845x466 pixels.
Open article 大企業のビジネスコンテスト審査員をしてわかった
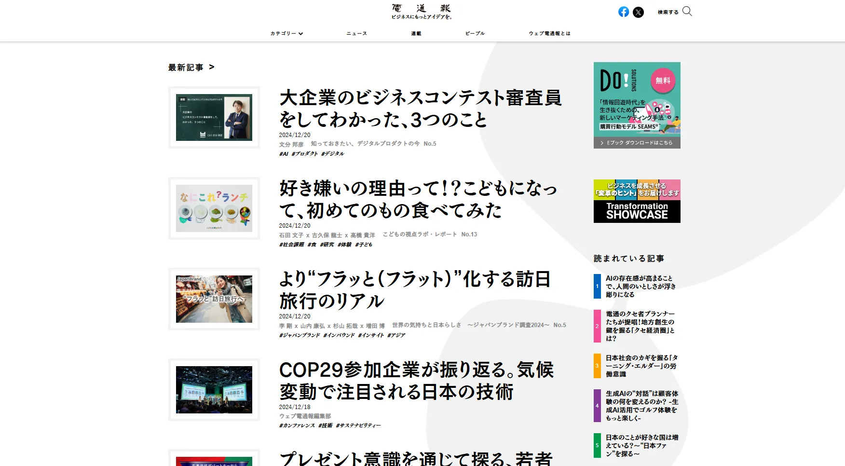tap(421, 109)
